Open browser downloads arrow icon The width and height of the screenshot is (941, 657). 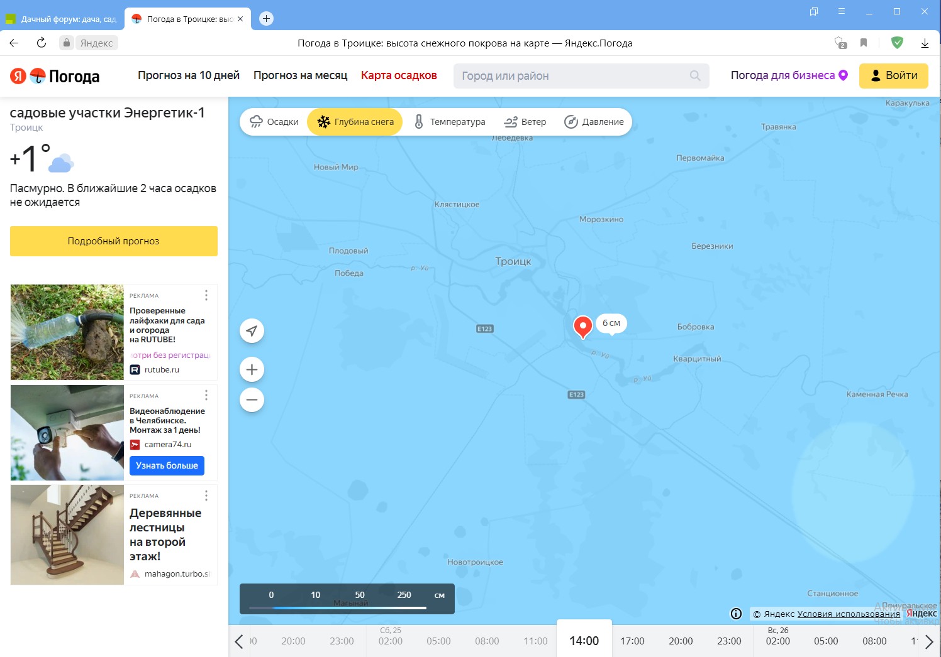[x=925, y=43]
